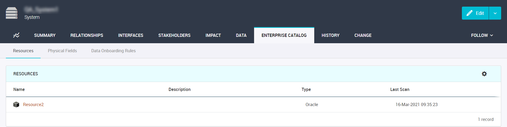Sort by the Description column header

click(179, 89)
